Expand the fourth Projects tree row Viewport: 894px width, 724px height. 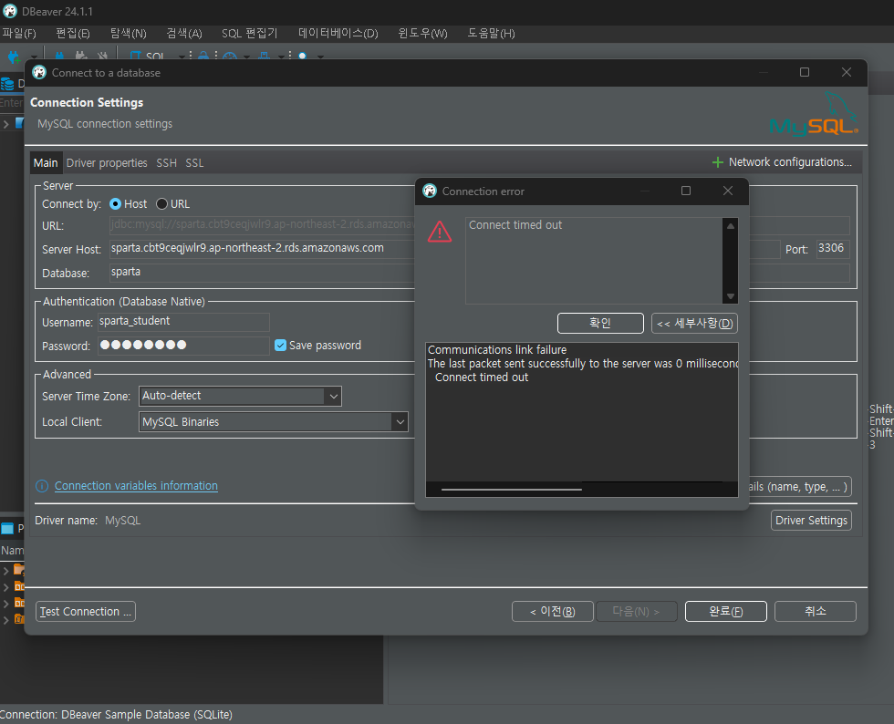5,620
